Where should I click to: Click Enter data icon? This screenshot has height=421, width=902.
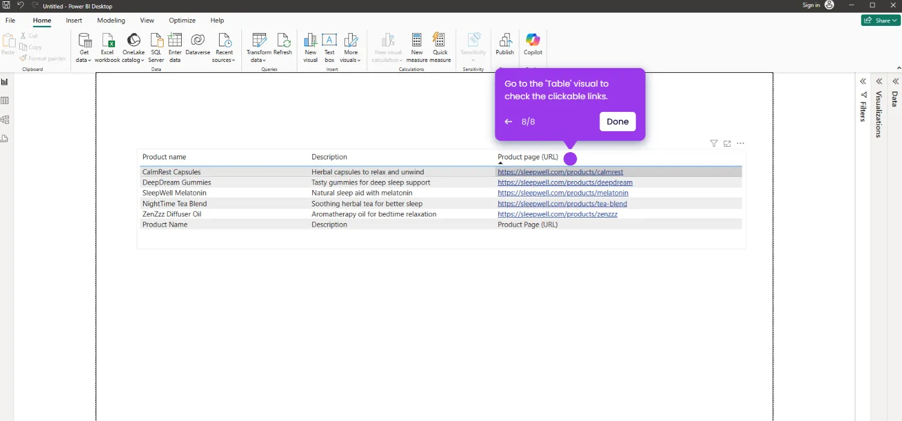coord(175,40)
